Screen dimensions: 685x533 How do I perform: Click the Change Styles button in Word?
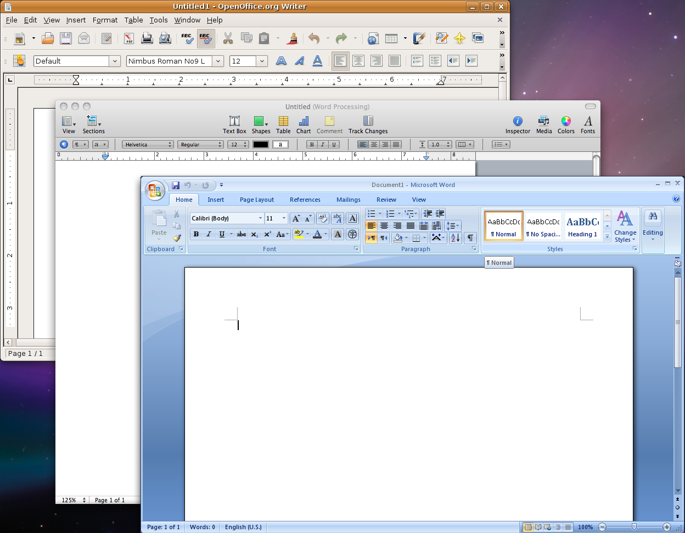point(625,226)
